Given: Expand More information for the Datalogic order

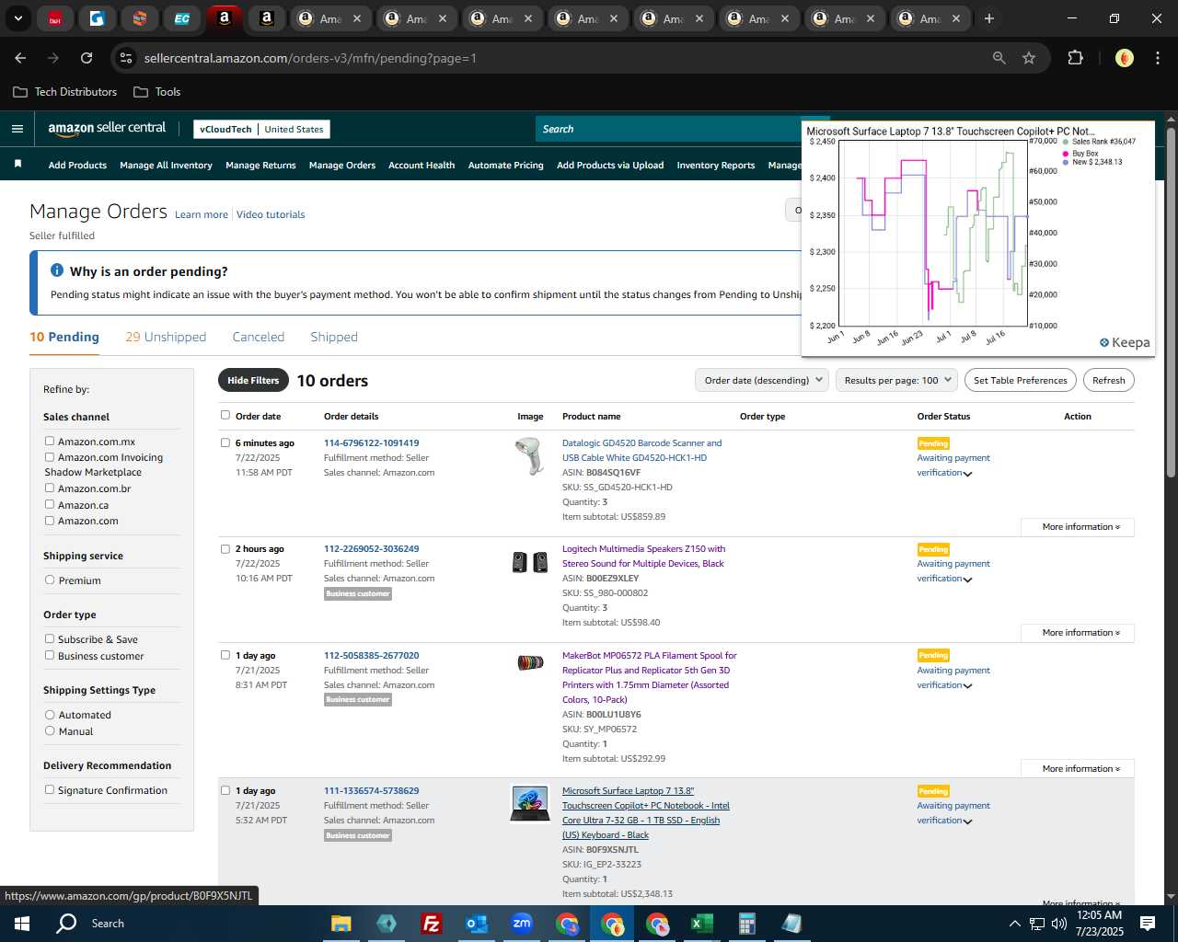Looking at the screenshot, I should (x=1078, y=527).
